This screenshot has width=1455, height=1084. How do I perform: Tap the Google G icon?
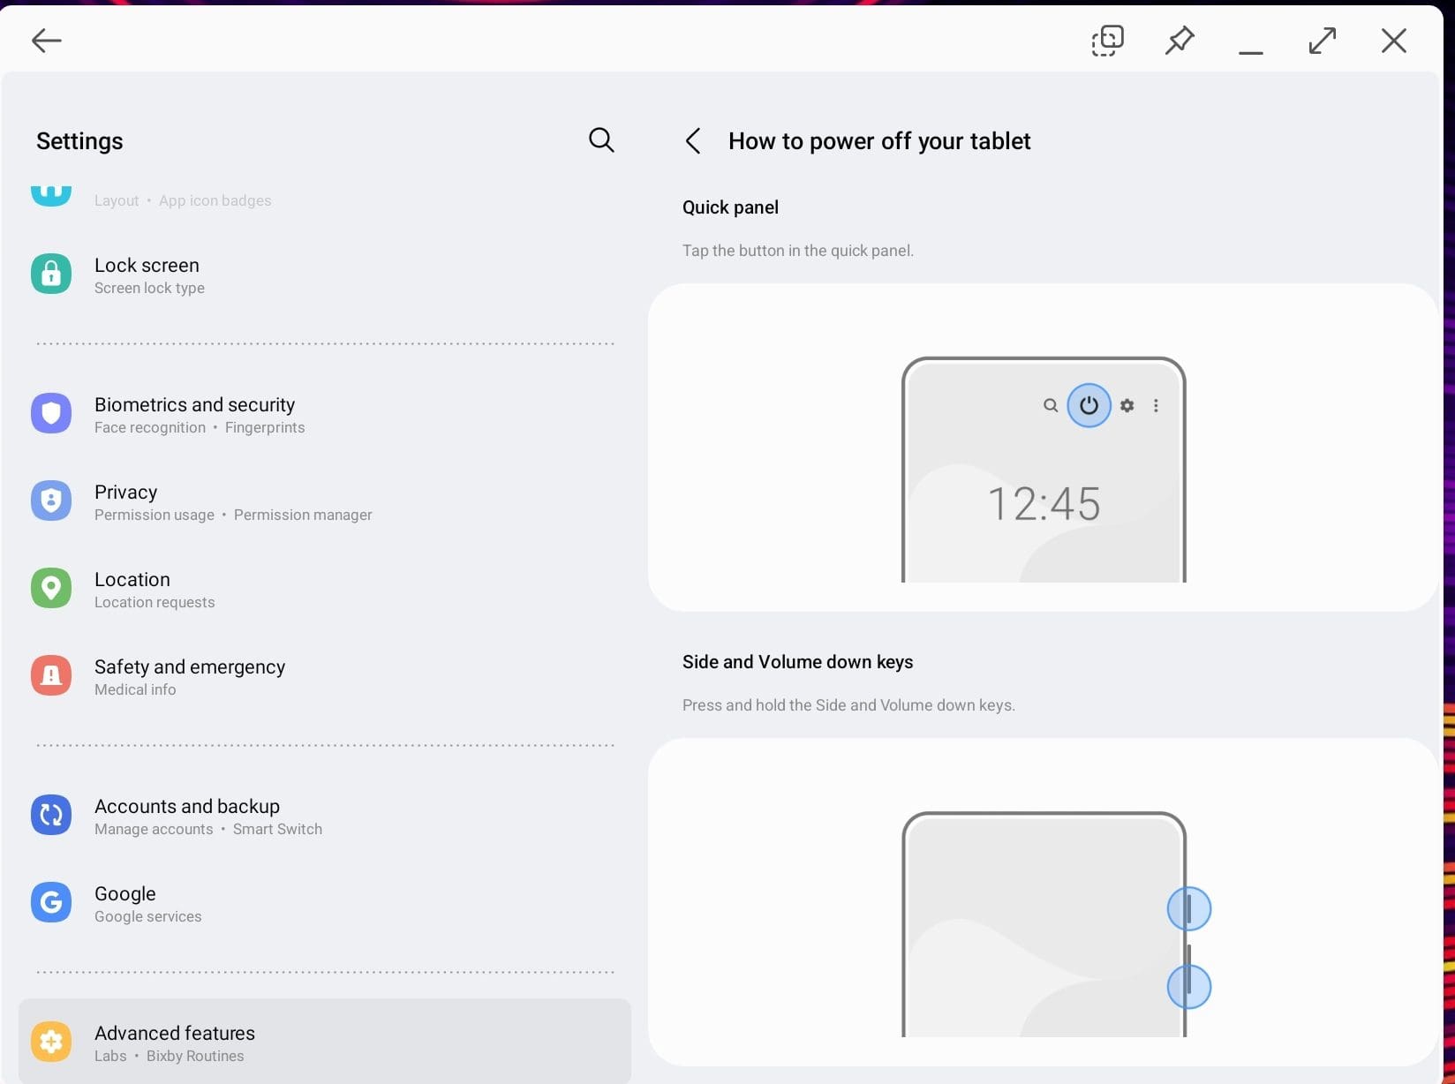(51, 902)
